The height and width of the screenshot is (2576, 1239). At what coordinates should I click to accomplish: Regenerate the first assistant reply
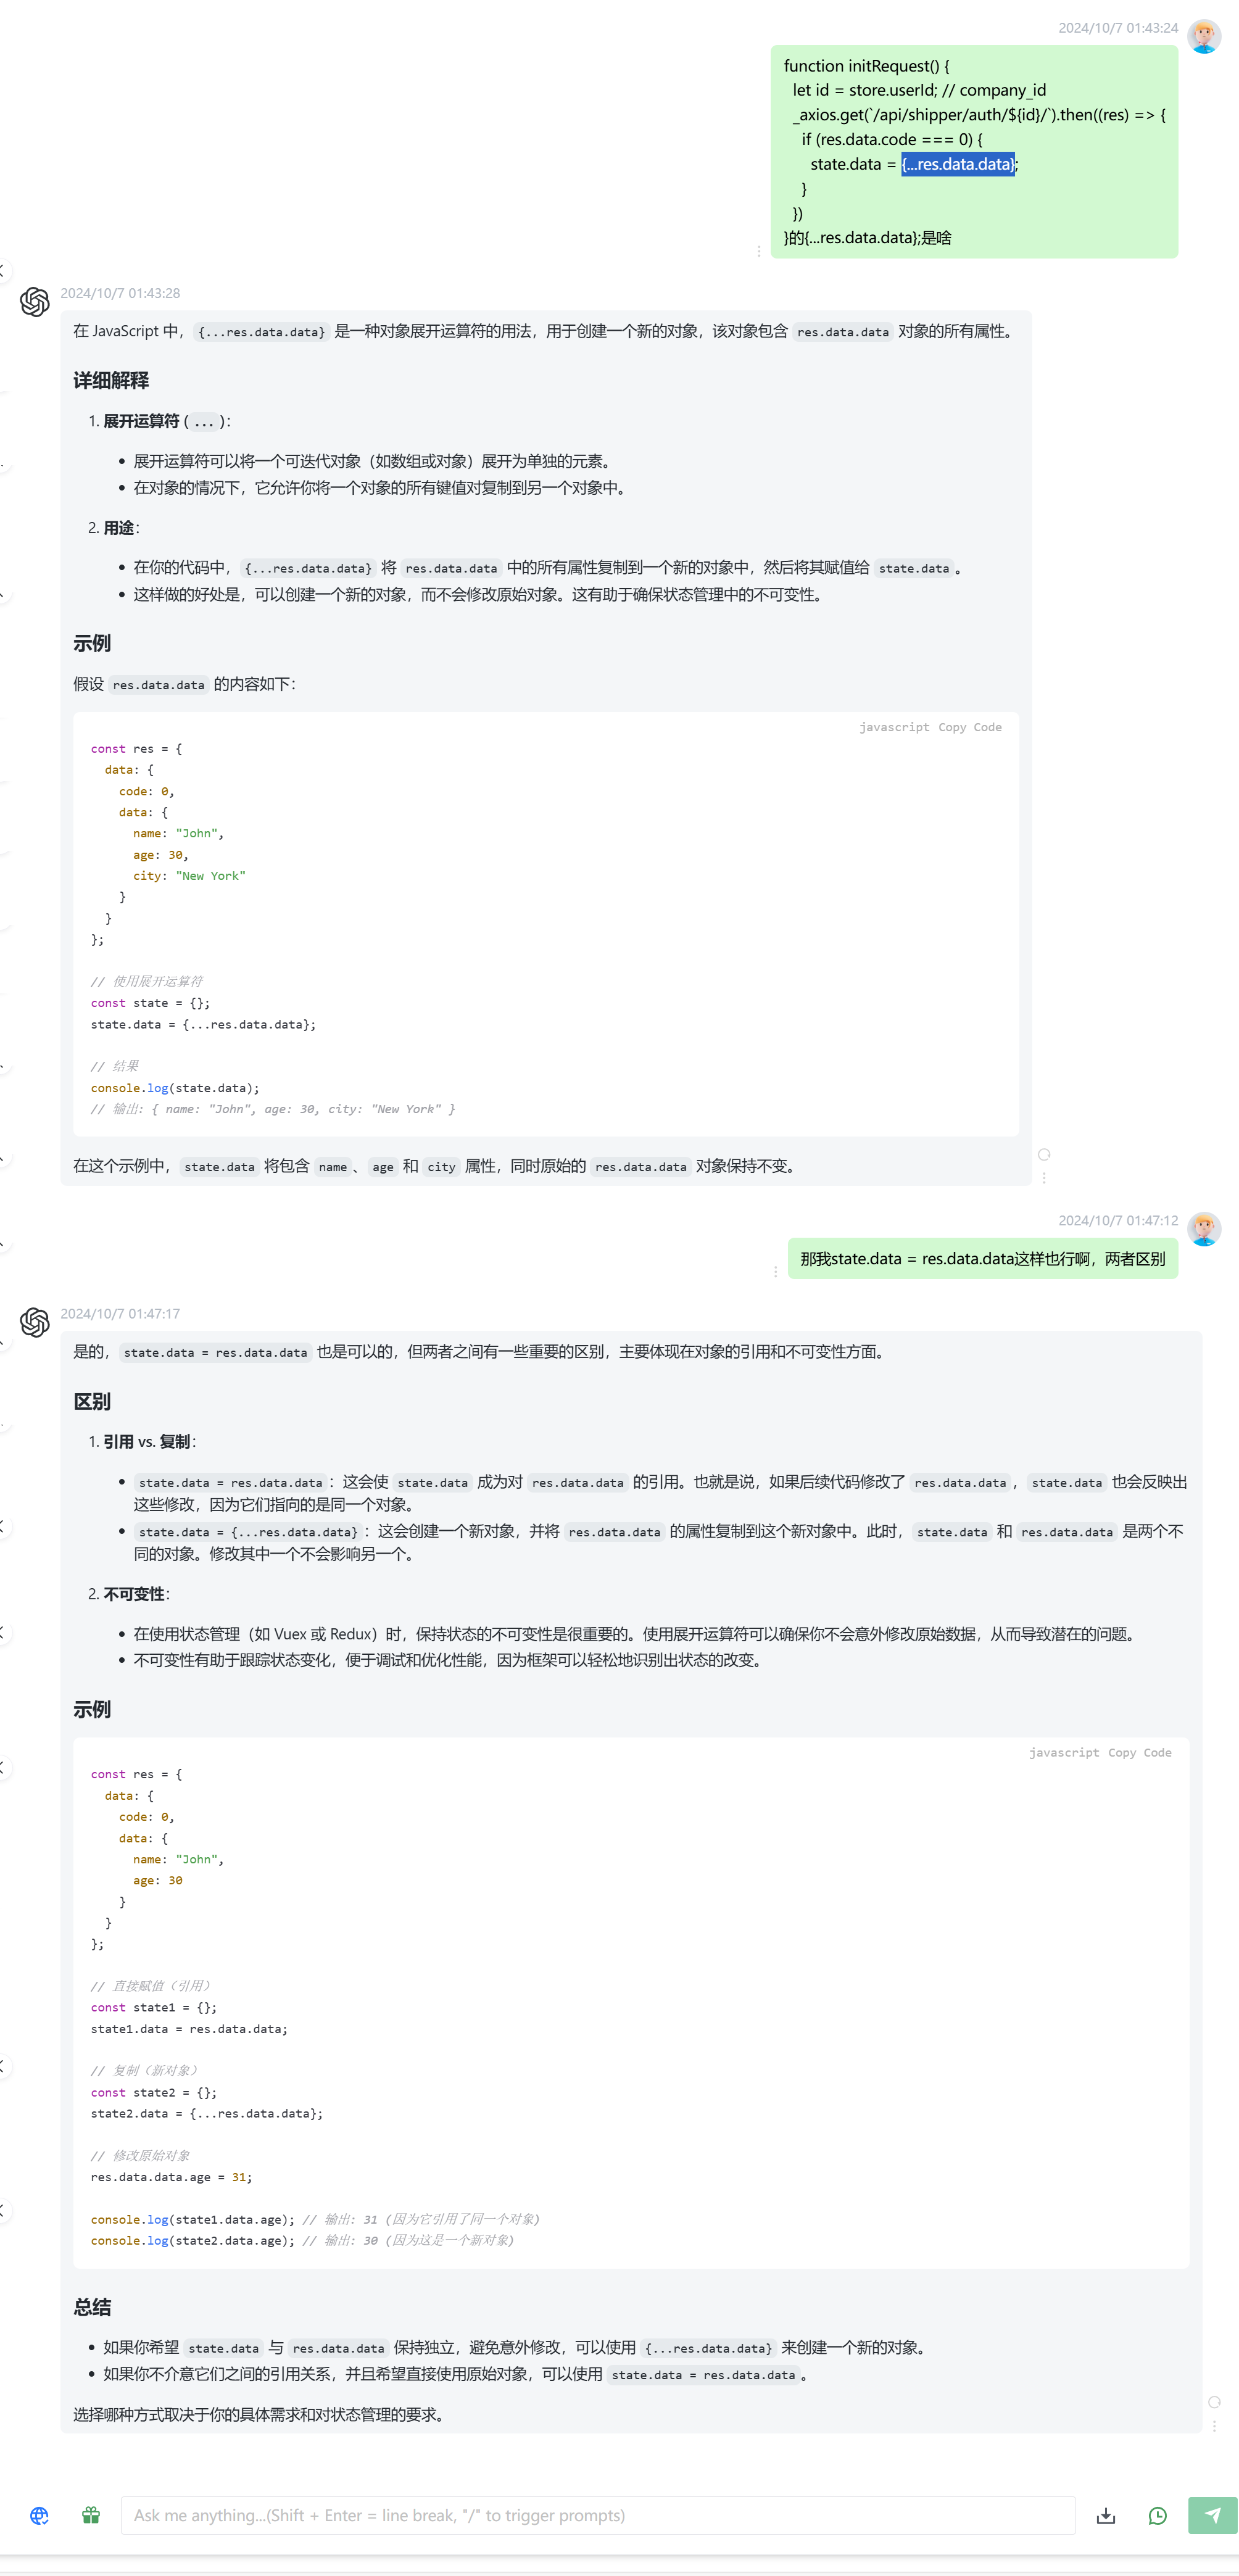pyautogui.click(x=1044, y=1154)
